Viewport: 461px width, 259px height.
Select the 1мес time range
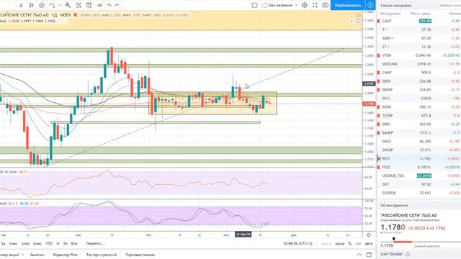pyautogui.click(x=13, y=243)
